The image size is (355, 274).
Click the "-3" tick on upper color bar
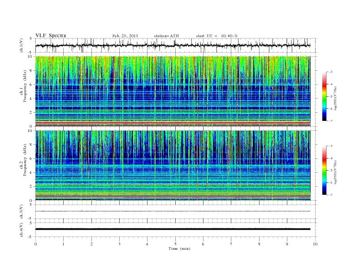(331, 72)
